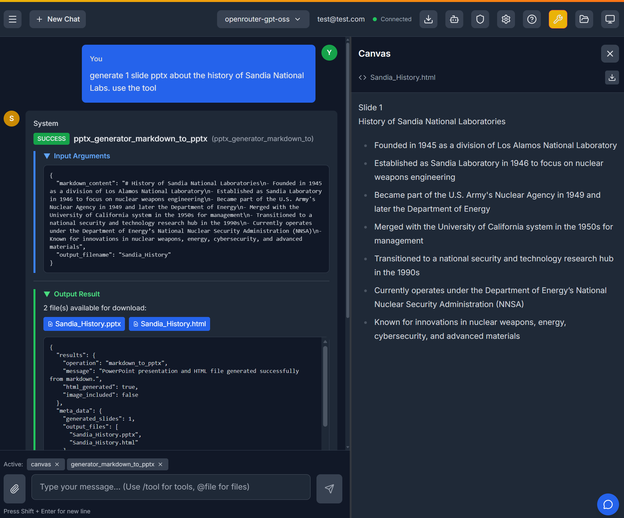Open the robot agent icon
624x518 pixels.
tap(454, 19)
